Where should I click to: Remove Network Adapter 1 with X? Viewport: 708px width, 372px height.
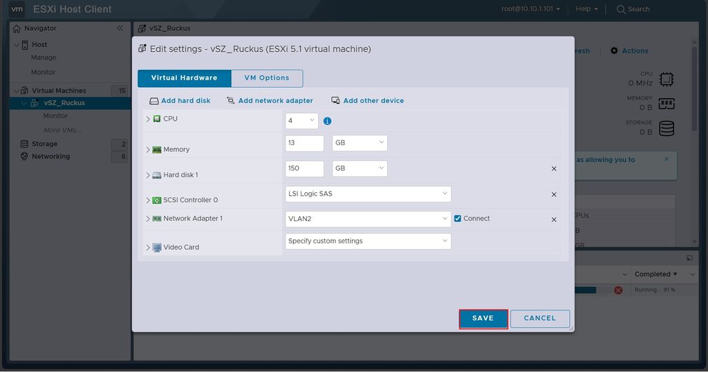[x=554, y=220]
